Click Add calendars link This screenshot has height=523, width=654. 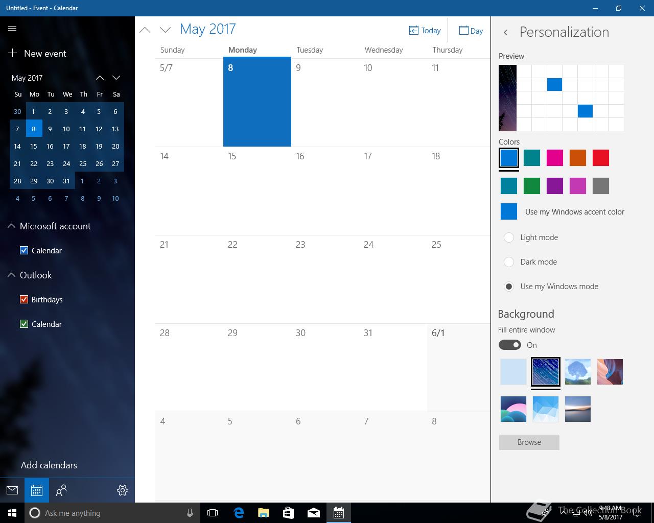(x=49, y=465)
